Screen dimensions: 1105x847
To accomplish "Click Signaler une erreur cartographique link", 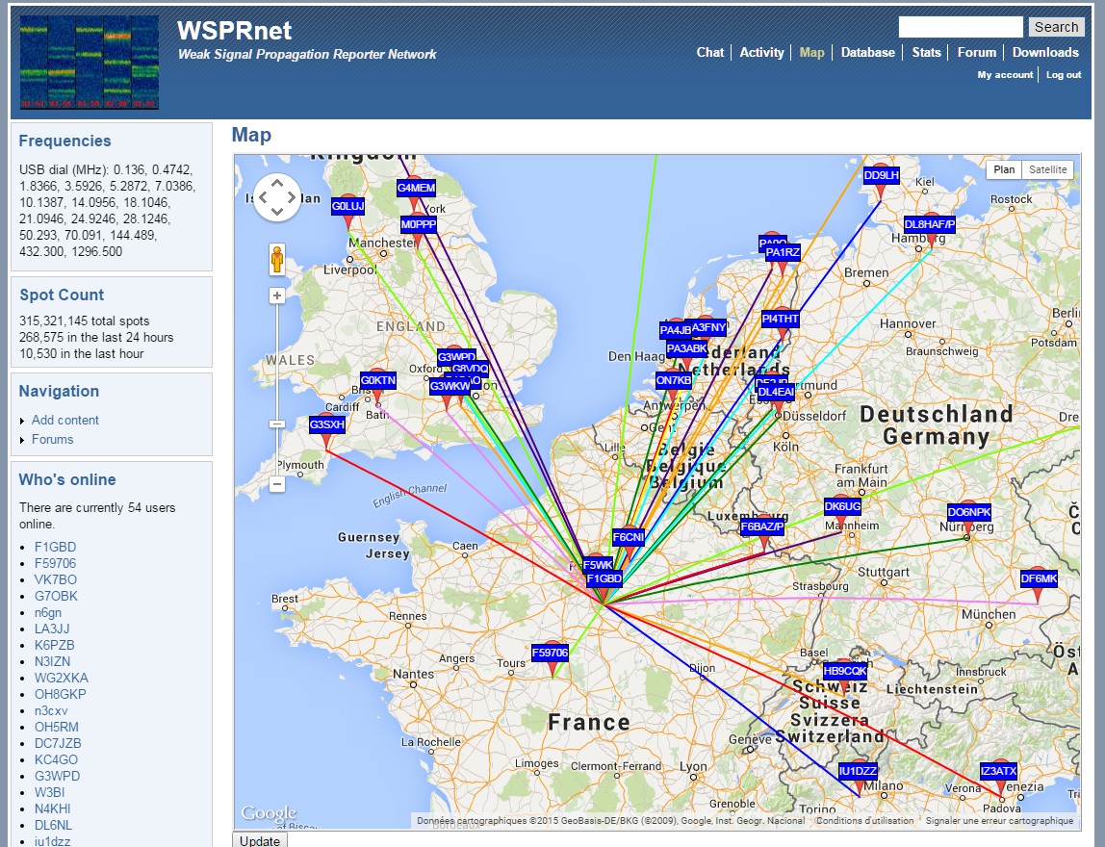I will pyautogui.click(x=999, y=820).
